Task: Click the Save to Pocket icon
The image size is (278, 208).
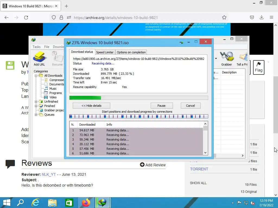Action: click(252, 17)
